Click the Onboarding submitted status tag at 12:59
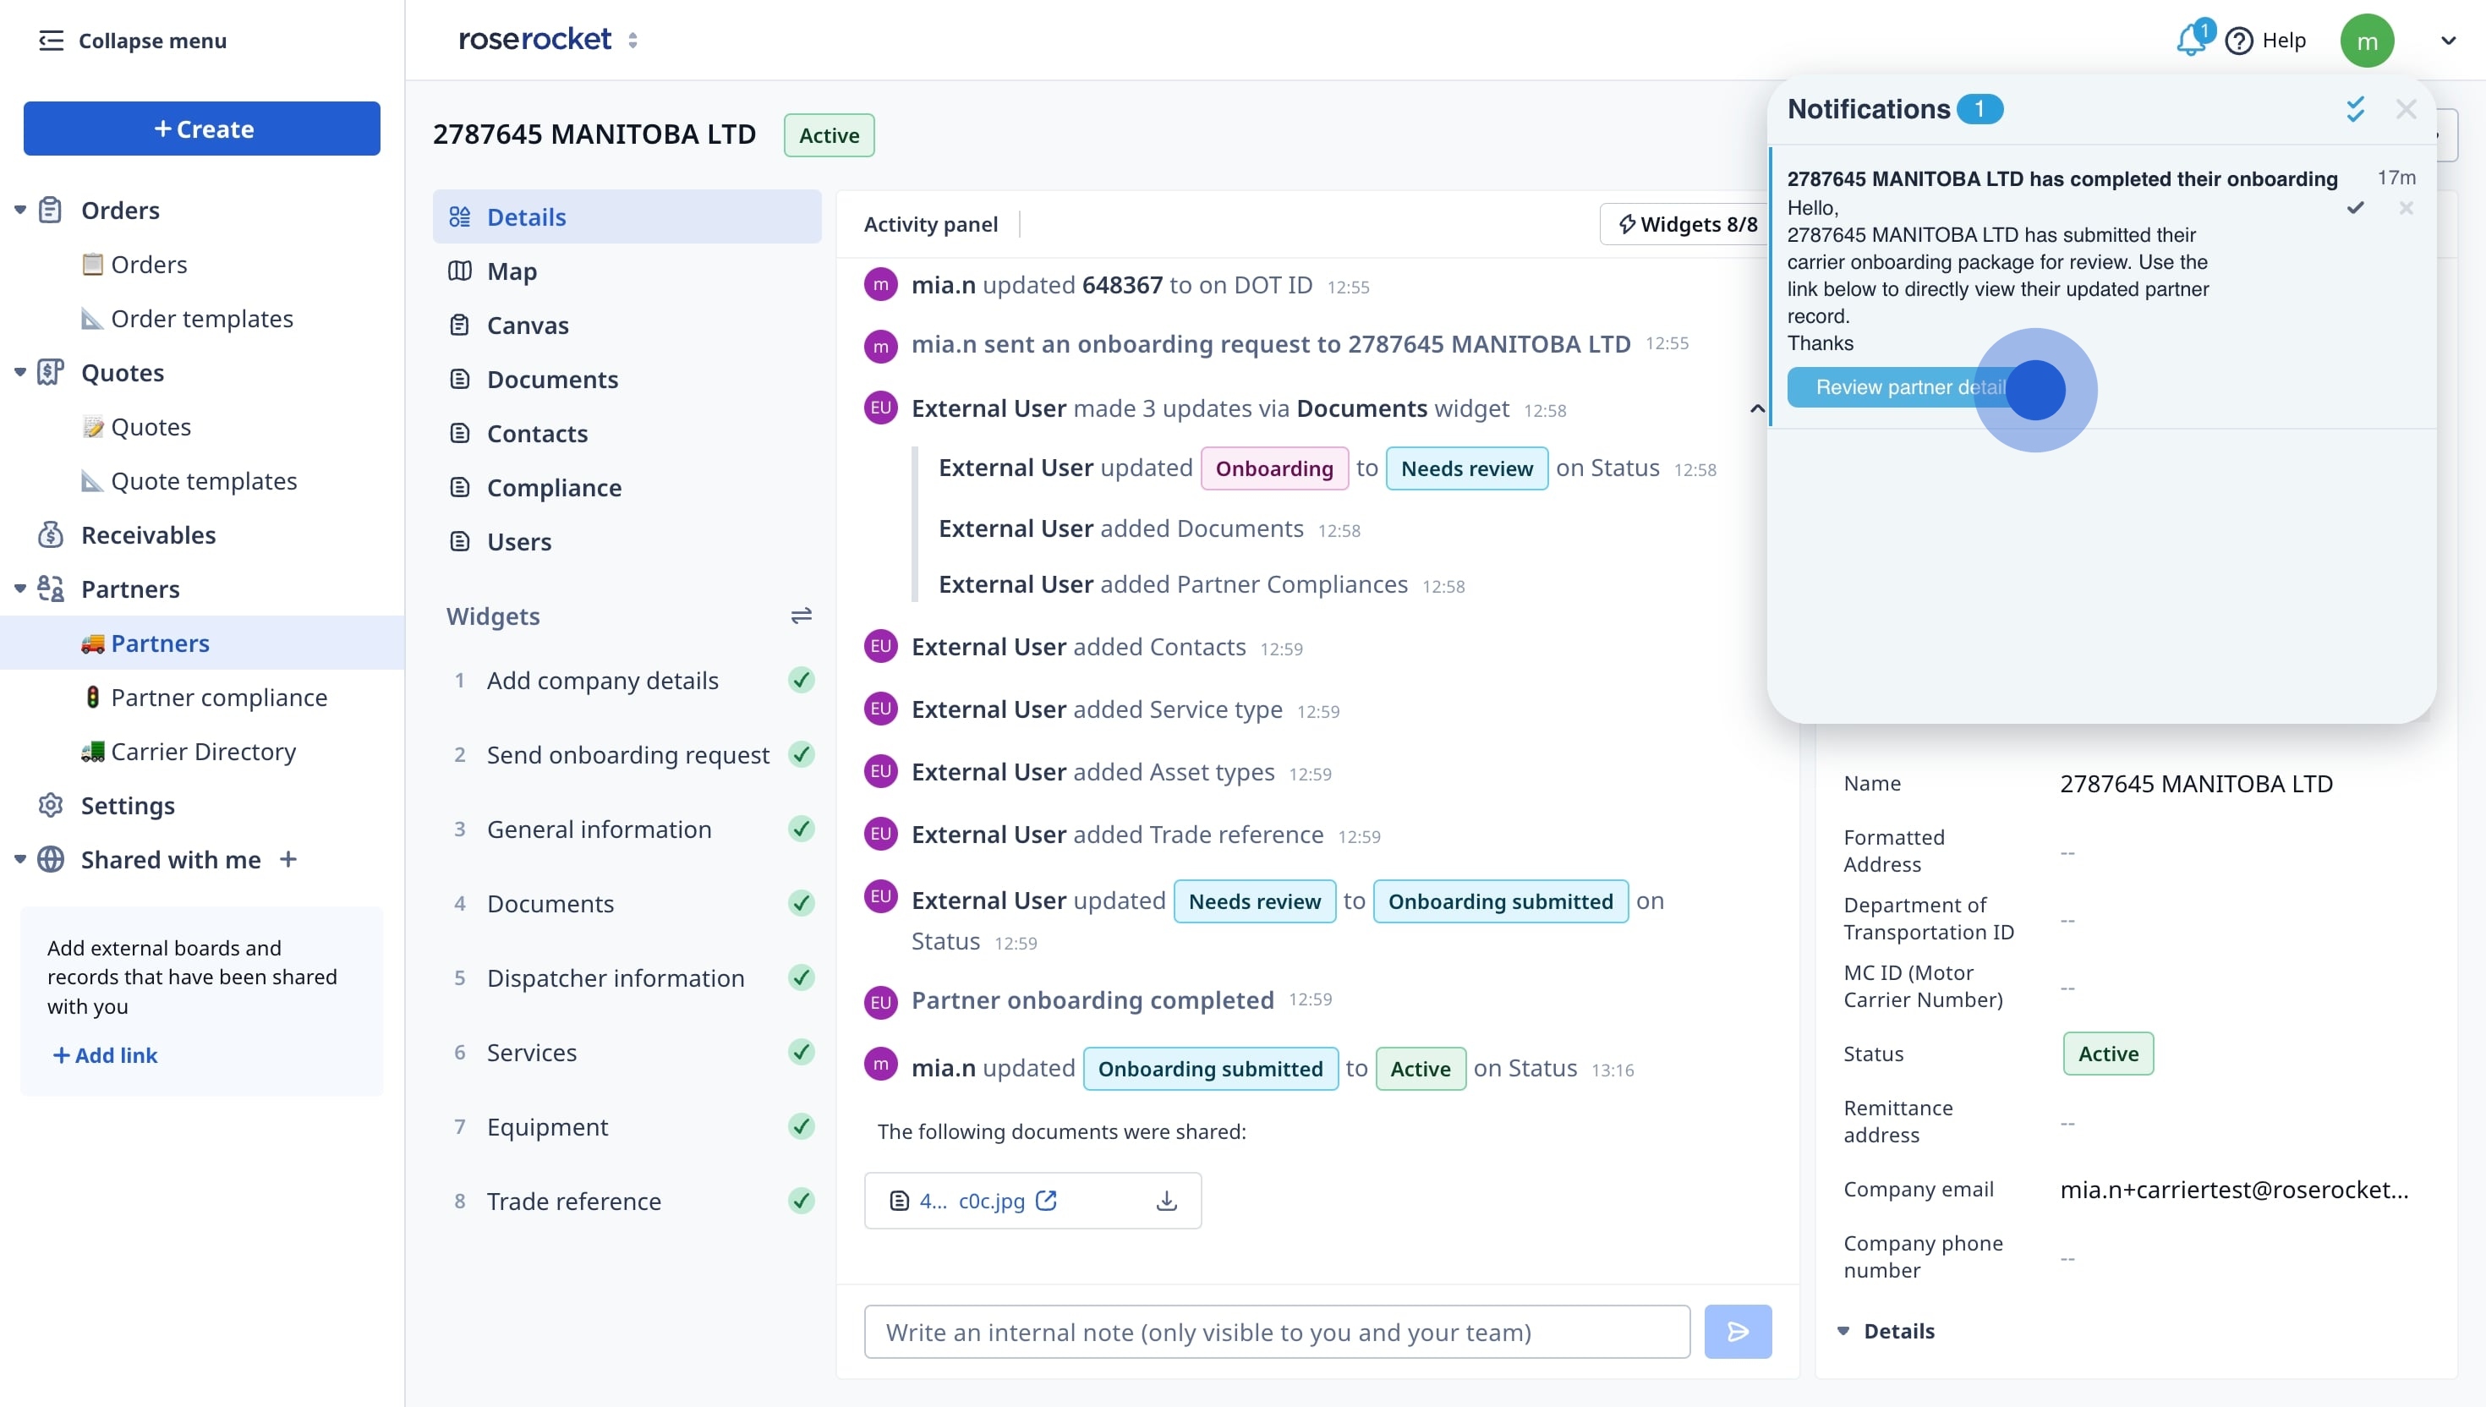Screen dimensions: 2486x1407 [x=1499, y=901]
